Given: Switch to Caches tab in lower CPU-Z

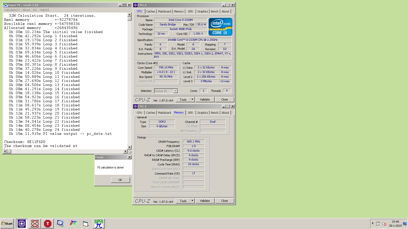Looking at the screenshot, I should click(x=150, y=113).
